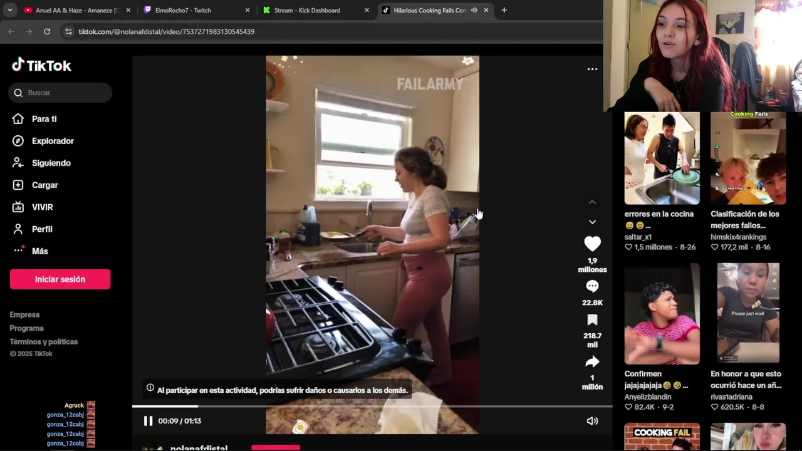The height and width of the screenshot is (451, 802).
Task: Open the Empresa footer link
Action: 24,314
